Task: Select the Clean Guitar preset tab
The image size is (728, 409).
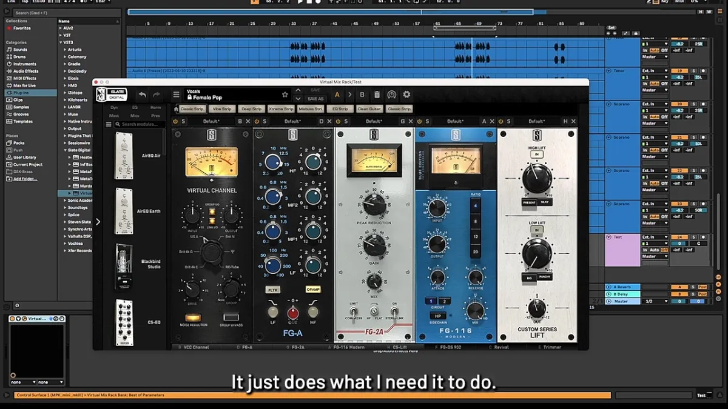Action: click(x=369, y=109)
